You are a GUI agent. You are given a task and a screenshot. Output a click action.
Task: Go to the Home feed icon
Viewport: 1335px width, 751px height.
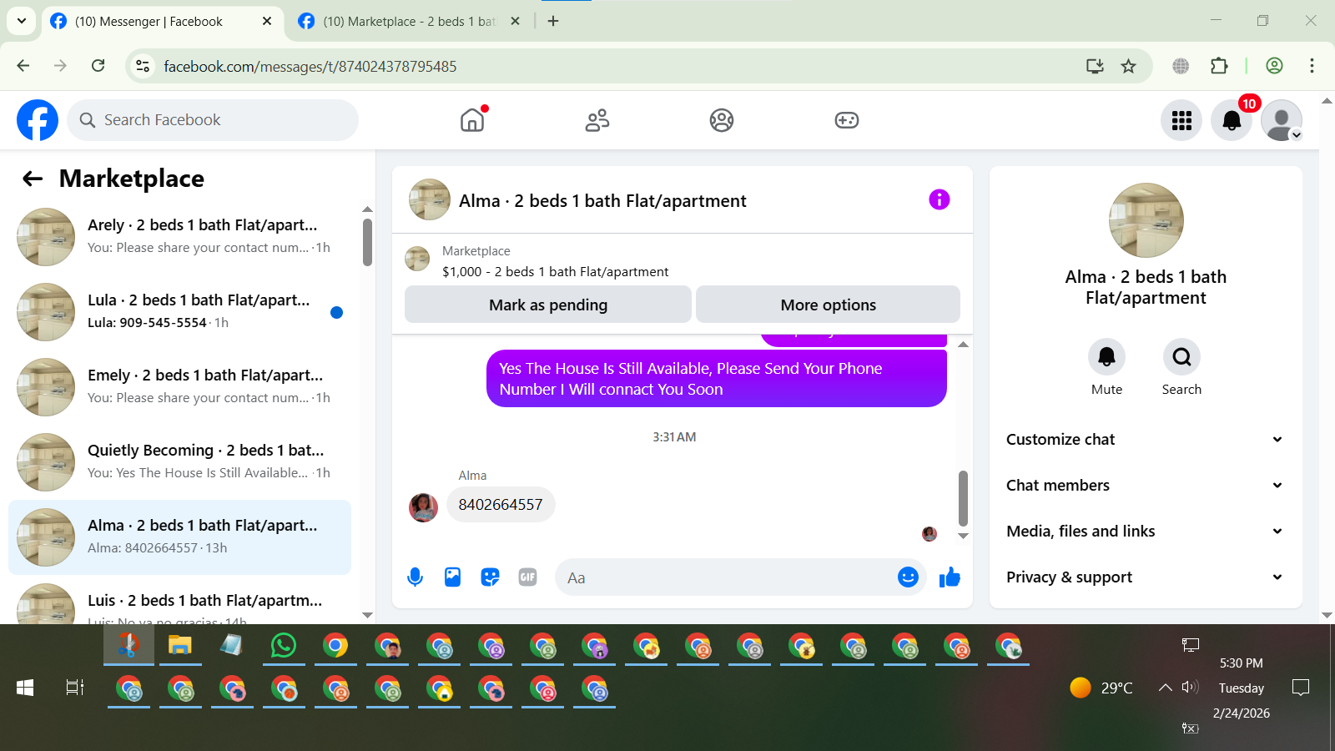472,120
